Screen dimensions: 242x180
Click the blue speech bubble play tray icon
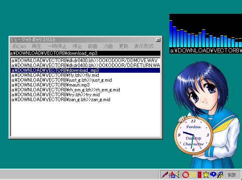click(x=213, y=175)
